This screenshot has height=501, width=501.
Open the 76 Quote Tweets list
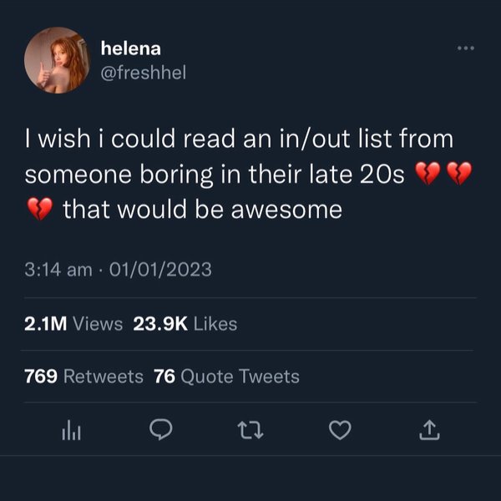(x=227, y=377)
